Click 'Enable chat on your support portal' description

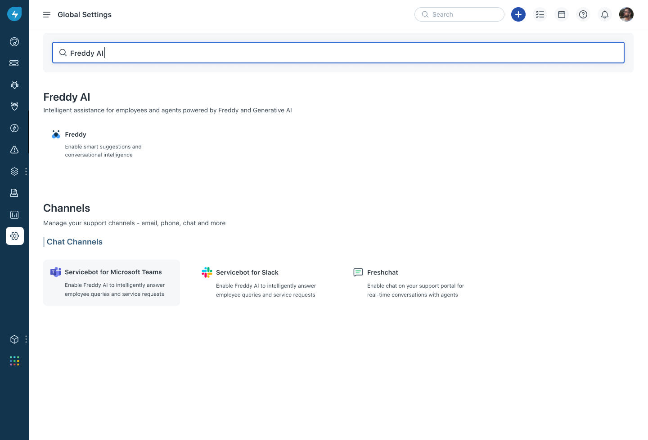[x=415, y=290]
